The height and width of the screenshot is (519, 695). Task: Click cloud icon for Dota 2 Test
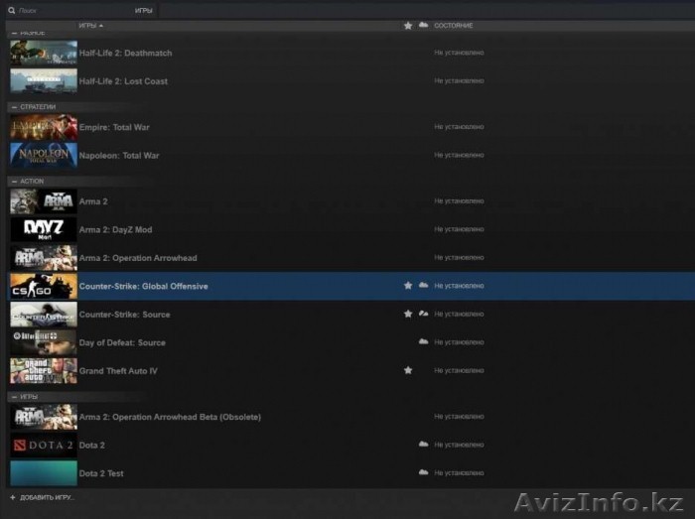tap(423, 472)
